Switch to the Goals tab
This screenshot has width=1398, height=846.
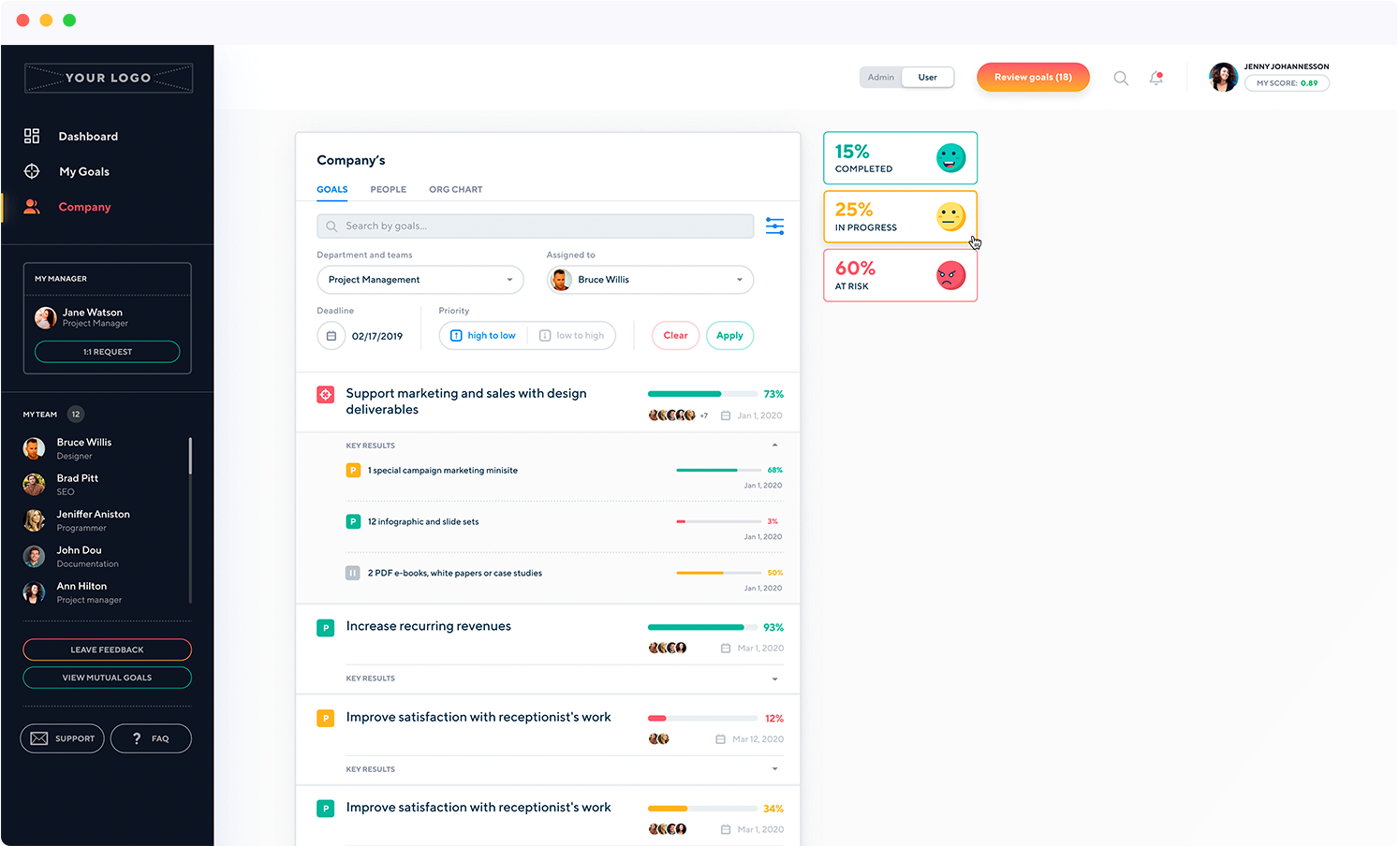[332, 190]
